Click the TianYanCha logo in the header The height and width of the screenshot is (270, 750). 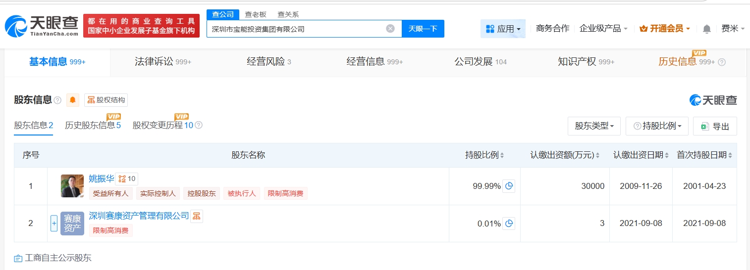(42, 26)
